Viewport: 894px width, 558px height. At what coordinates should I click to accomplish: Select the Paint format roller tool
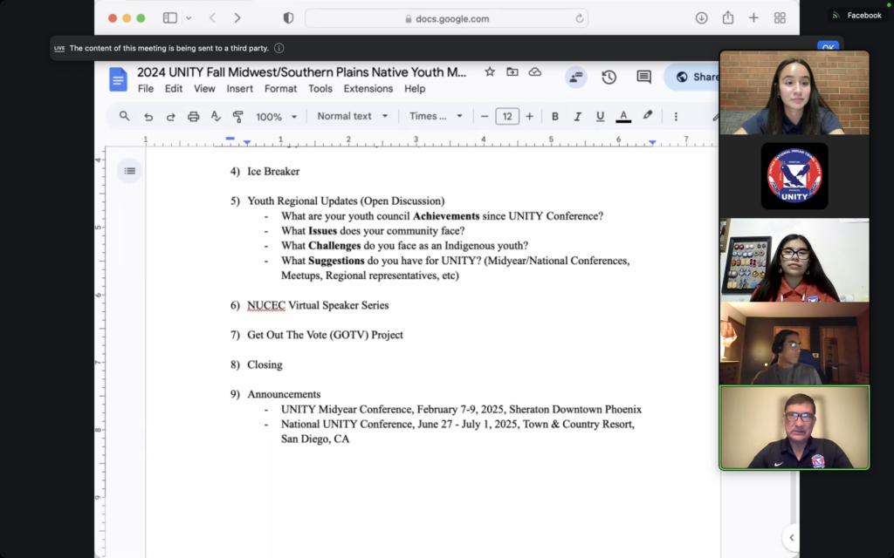point(237,116)
